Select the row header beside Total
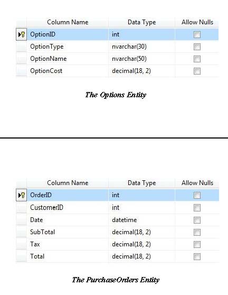Image resolution: width=228 pixels, height=295 pixels. pos(22,256)
